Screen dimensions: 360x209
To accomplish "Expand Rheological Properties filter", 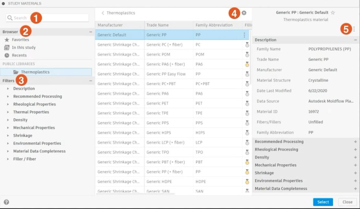I will (x=8, y=104).
